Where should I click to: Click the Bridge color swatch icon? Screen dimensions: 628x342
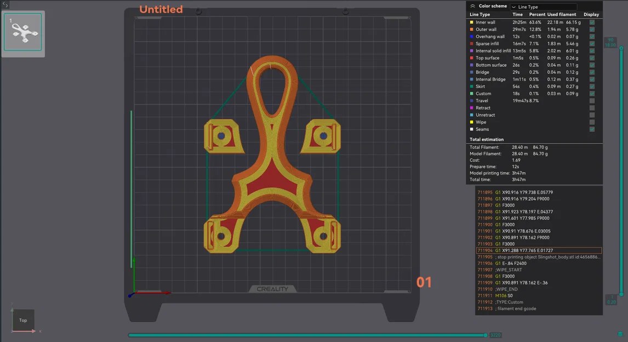pyautogui.click(x=471, y=72)
